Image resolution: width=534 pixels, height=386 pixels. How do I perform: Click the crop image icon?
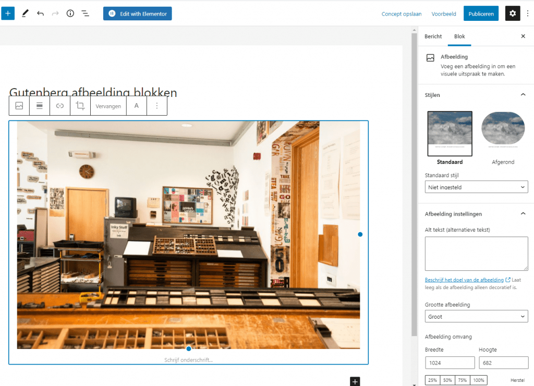tap(80, 106)
